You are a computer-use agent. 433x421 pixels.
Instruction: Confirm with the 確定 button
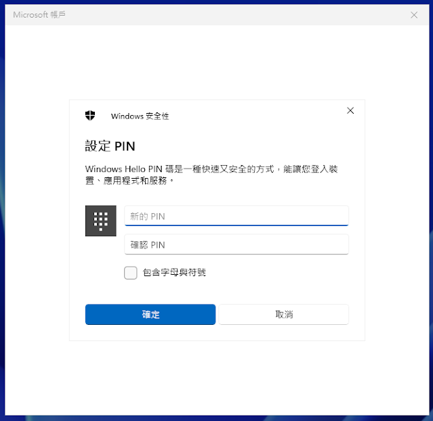point(150,314)
